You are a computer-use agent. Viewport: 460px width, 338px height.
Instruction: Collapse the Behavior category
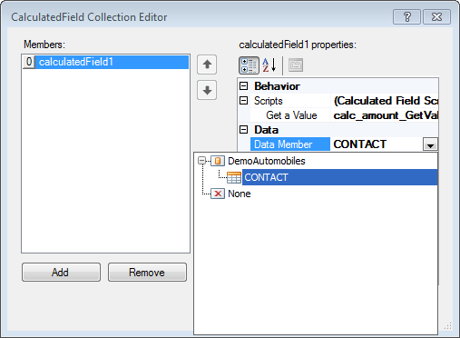click(x=244, y=86)
